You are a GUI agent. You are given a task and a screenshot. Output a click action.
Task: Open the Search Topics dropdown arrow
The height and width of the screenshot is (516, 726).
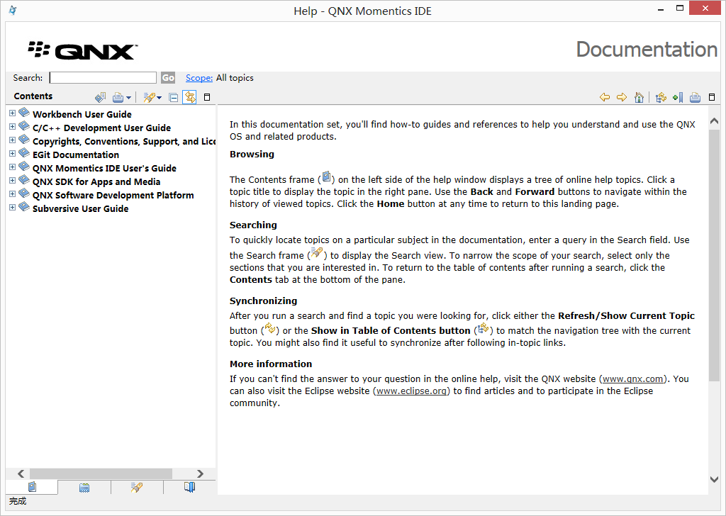coord(160,98)
